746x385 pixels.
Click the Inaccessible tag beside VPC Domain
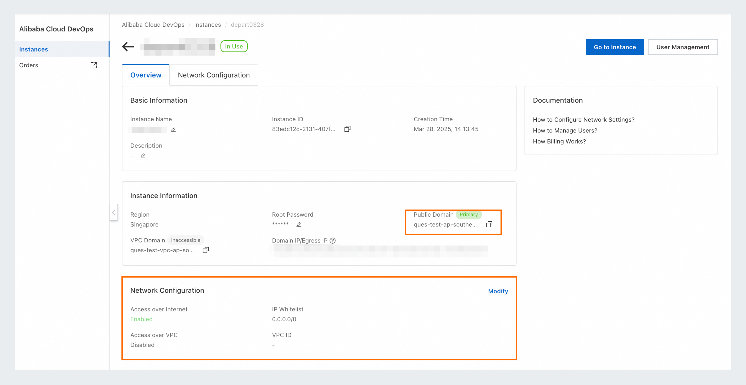pos(186,240)
